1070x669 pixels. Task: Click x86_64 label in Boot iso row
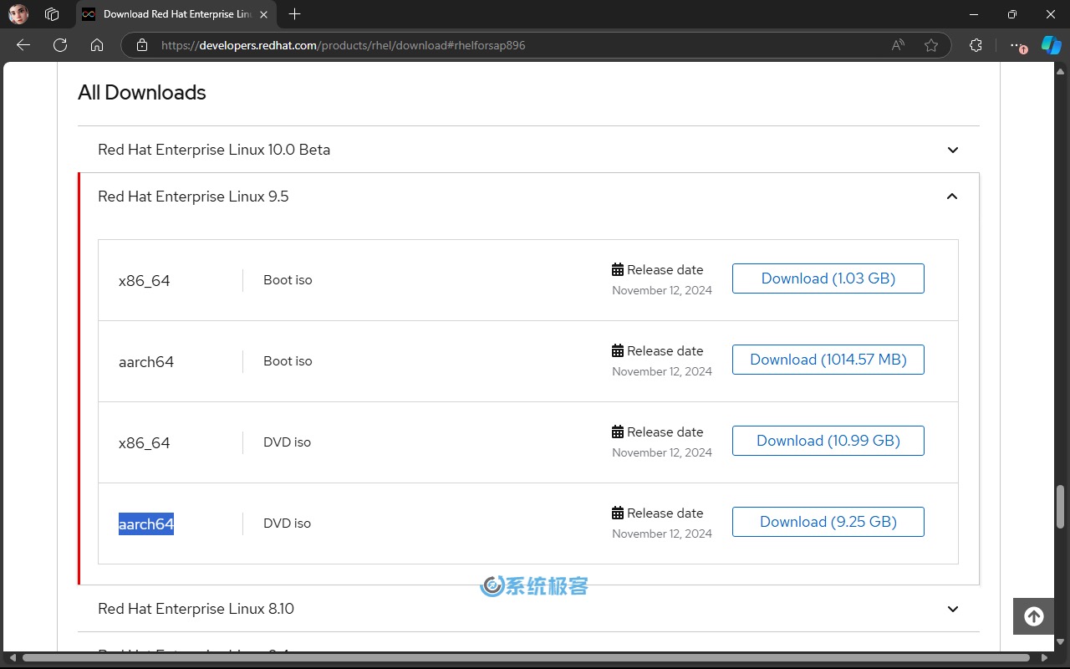pos(145,281)
